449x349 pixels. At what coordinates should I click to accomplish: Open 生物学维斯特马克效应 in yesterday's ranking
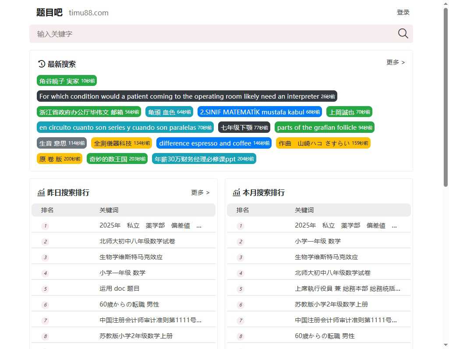[x=131, y=256]
